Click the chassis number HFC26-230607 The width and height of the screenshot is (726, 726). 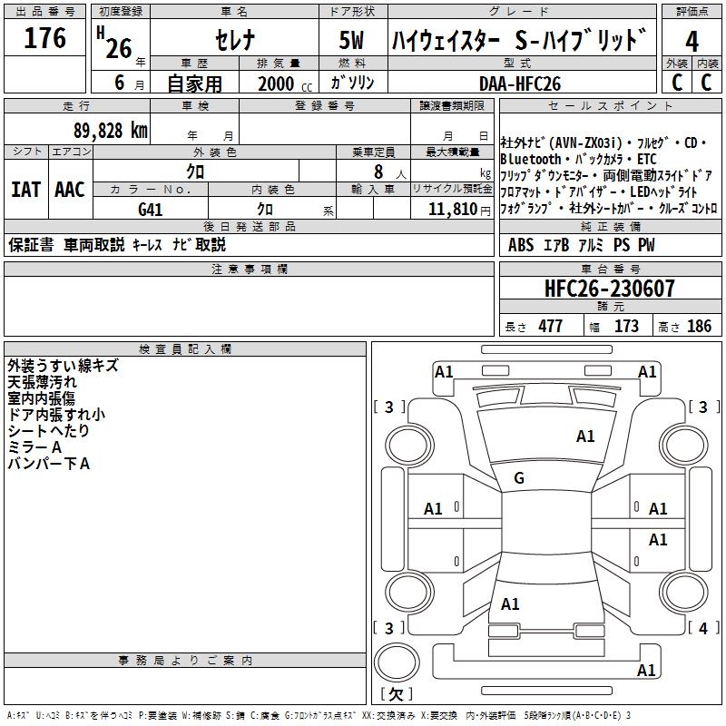point(609,288)
